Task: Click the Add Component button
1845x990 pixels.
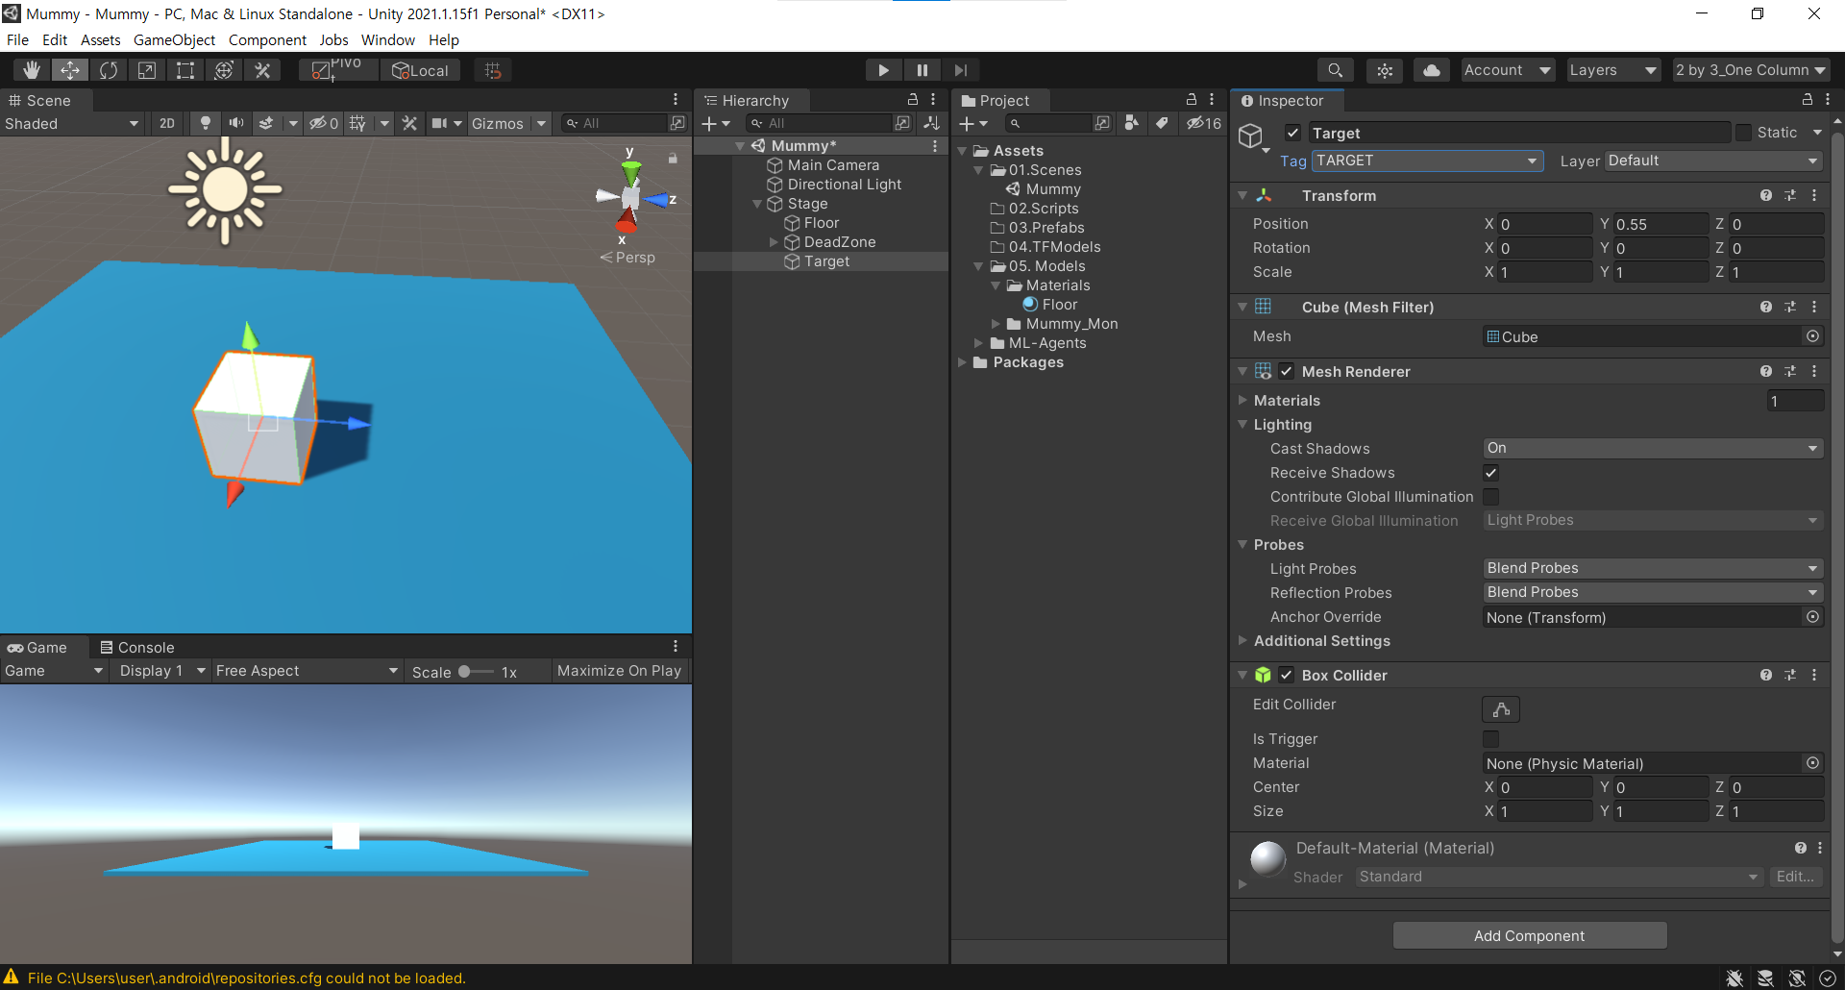Action: 1529,935
